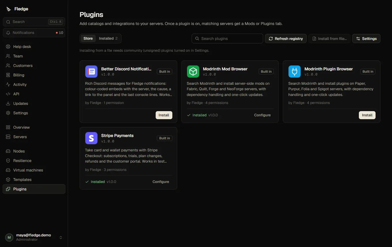Click Better Discord Notifications plugin icon
This screenshot has height=247, width=392.
pyautogui.click(x=91, y=72)
